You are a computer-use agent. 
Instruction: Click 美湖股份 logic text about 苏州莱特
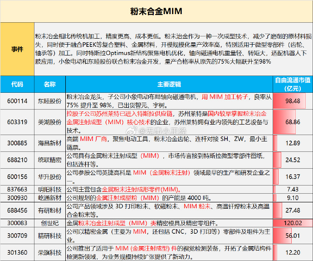[167, 122]
